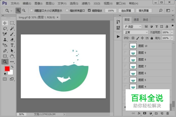
Task: Open the 正常 blend mode dropdown
Action: pyautogui.click(x=136, y=32)
